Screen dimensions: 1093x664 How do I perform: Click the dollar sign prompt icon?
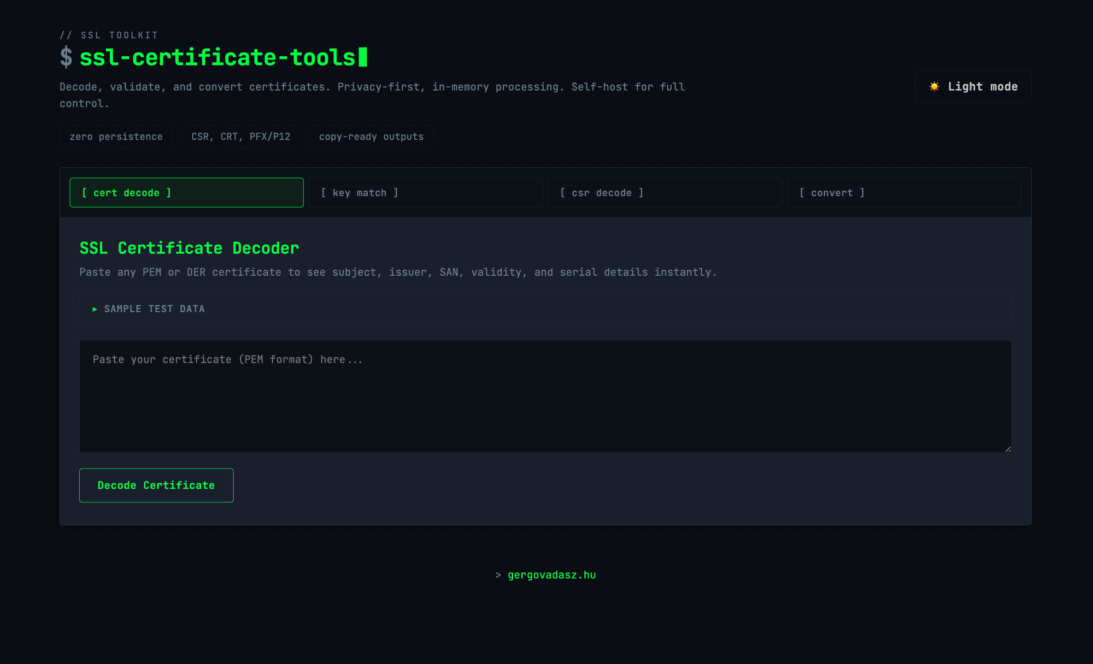click(x=66, y=57)
